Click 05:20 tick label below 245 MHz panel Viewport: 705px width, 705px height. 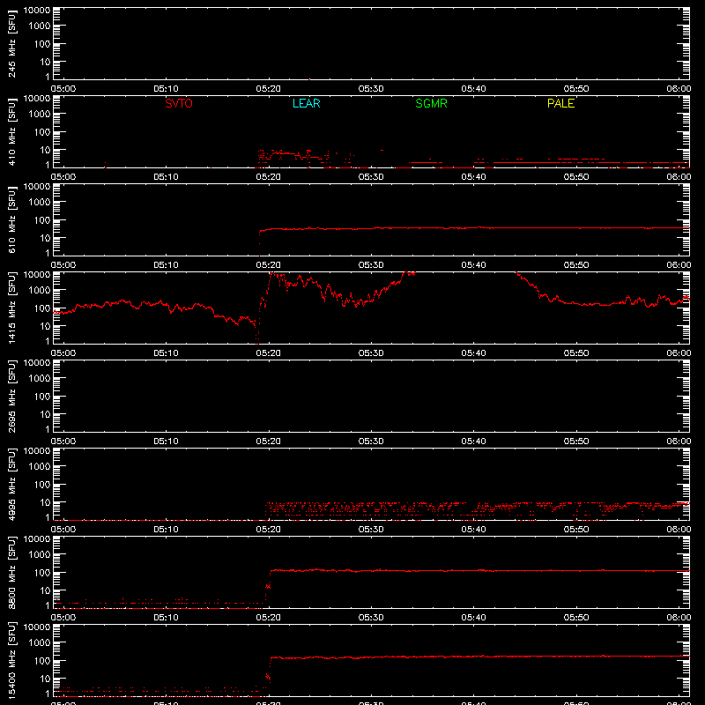coord(269,89)
